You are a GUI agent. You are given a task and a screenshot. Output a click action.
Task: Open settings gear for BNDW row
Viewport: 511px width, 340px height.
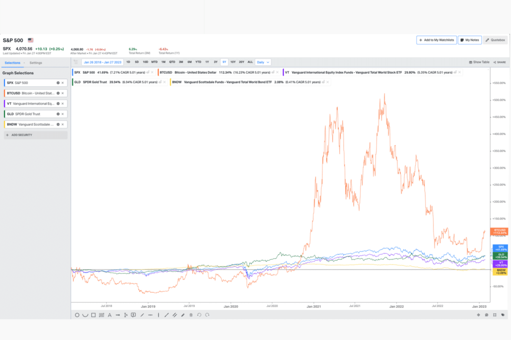pos(58,124)
